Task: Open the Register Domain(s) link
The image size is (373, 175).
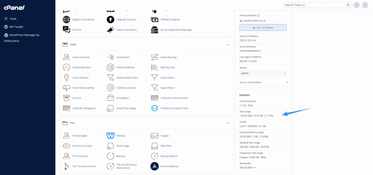Action: coord(83,19)
